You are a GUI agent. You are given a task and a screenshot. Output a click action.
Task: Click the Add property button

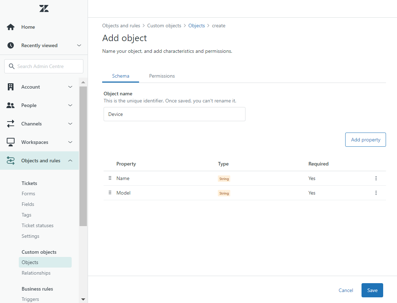365,140
